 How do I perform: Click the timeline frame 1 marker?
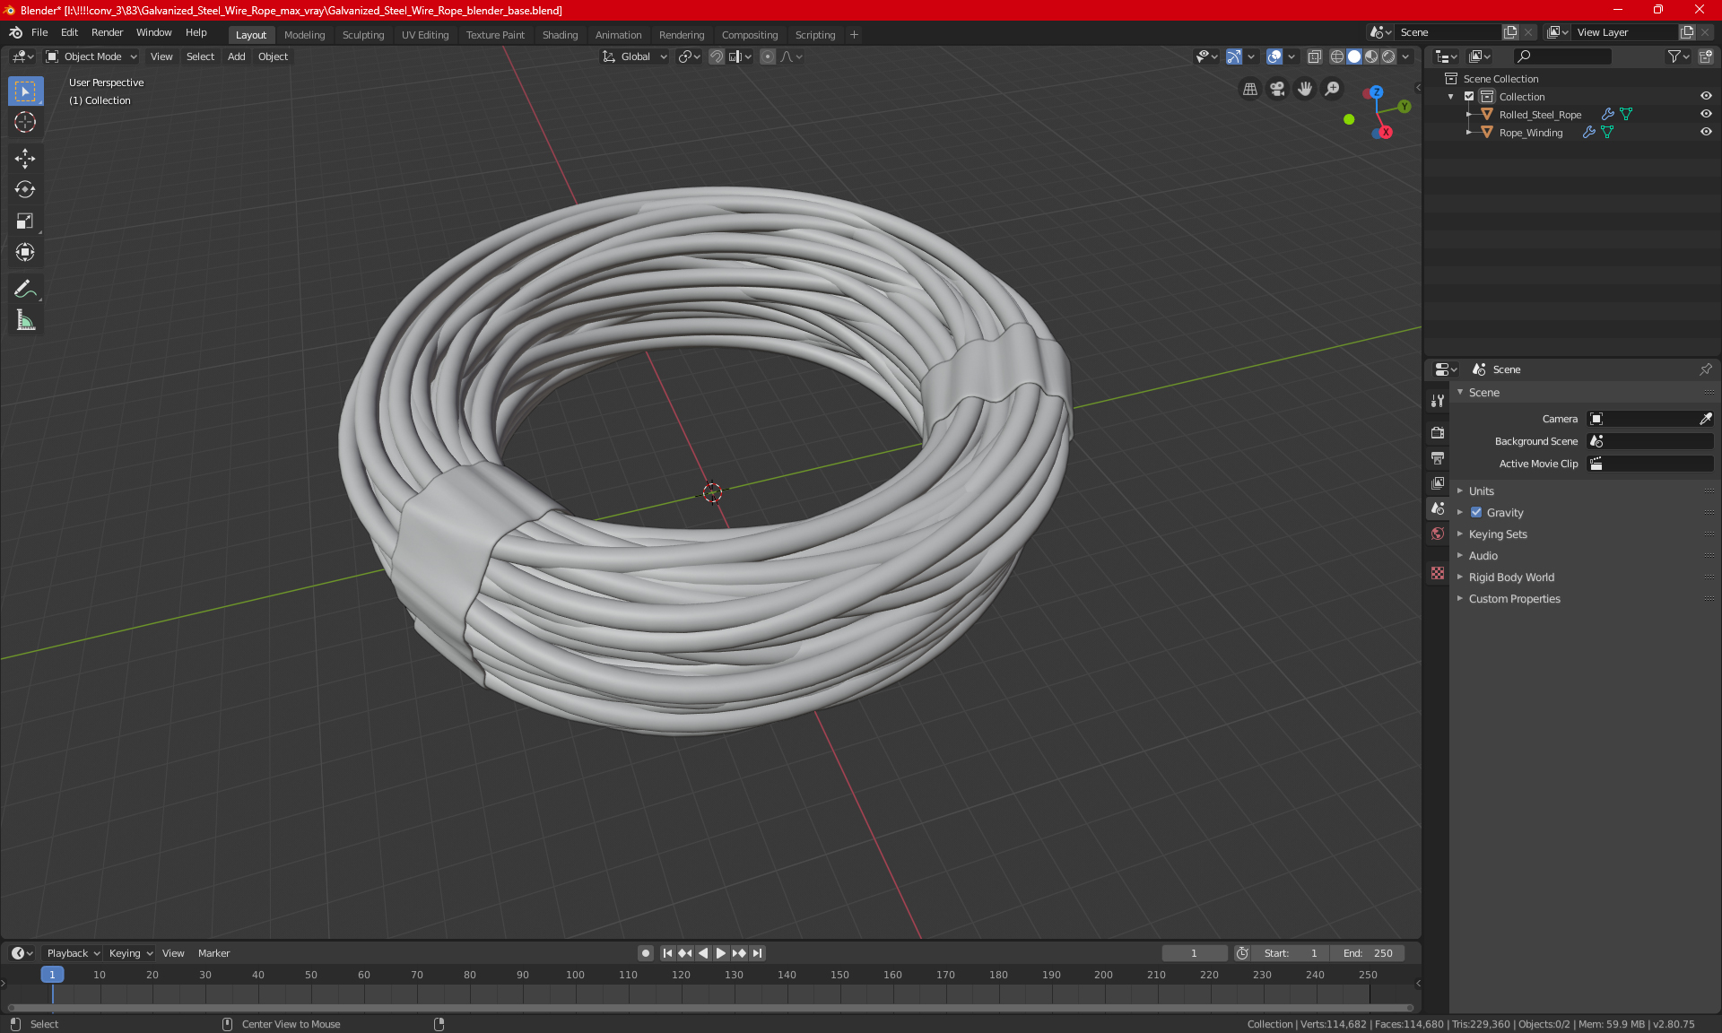pos(52,975)
